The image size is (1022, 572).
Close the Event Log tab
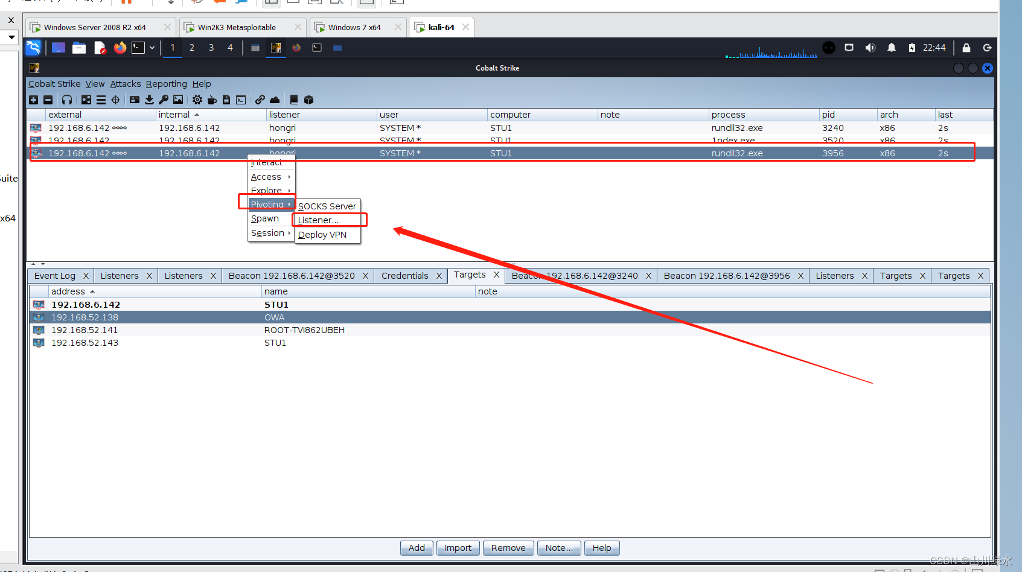coord(86,276)
